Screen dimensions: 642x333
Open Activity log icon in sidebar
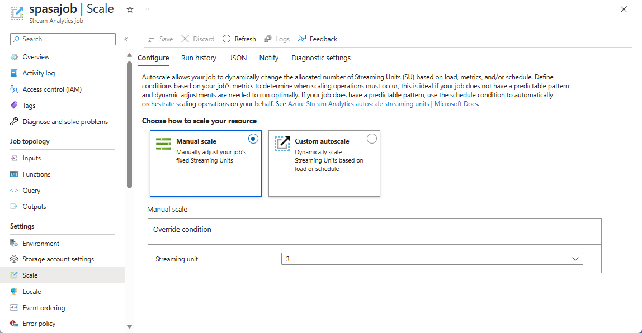point(14,73)
